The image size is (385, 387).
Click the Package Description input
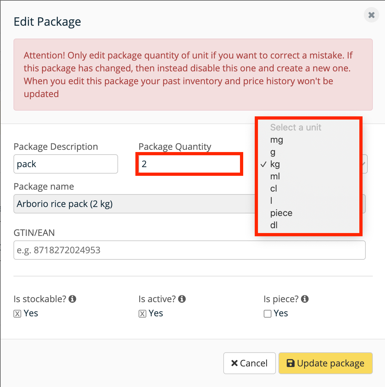click(66, 164)
